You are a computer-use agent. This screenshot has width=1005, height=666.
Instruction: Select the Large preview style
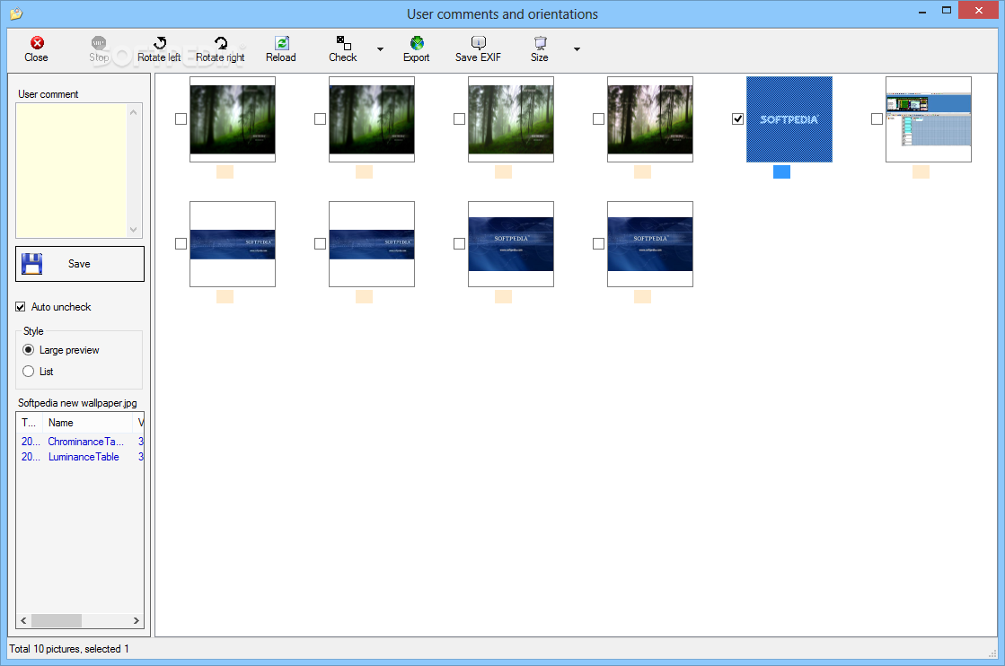(x=28, y=350)
